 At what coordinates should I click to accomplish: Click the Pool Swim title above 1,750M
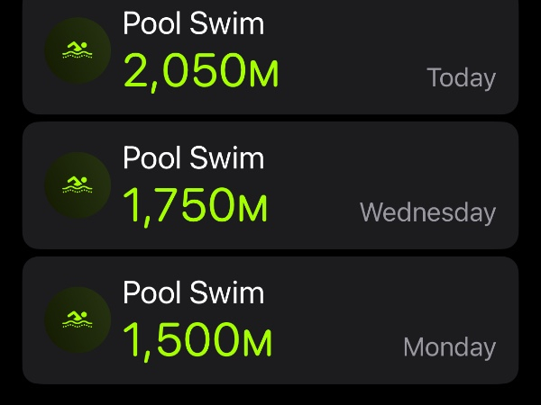coord(193,158)
